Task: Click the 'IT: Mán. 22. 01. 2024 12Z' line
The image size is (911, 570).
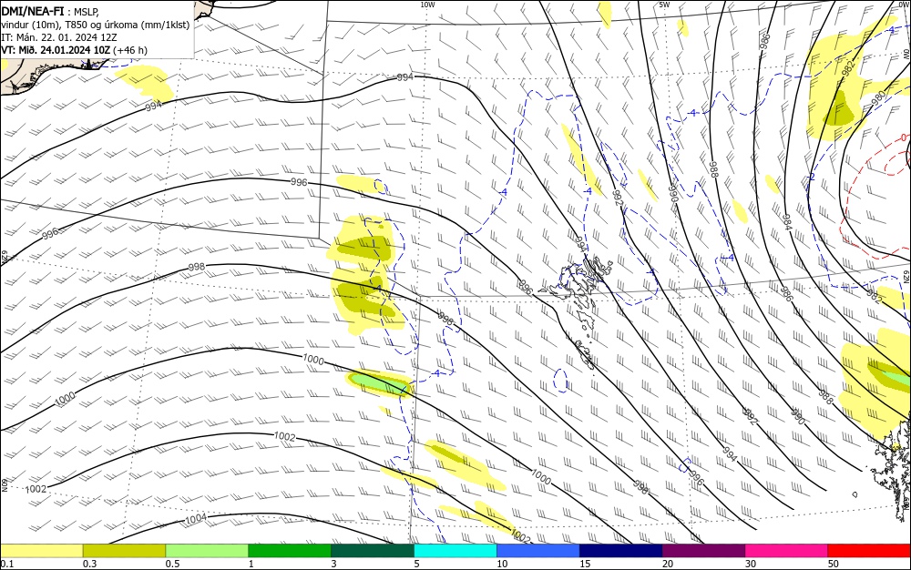Action: click(x=58, y=37)
